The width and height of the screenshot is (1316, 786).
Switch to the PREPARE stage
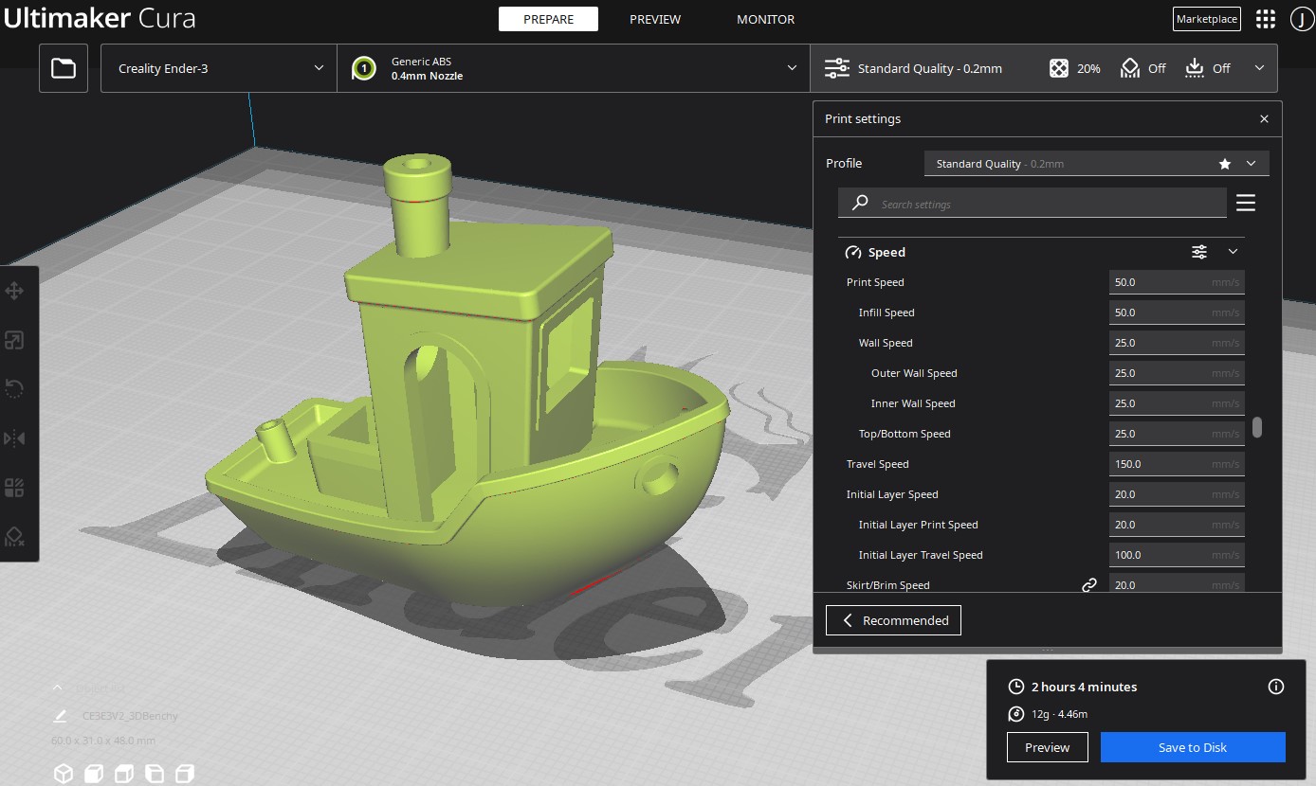548,19
